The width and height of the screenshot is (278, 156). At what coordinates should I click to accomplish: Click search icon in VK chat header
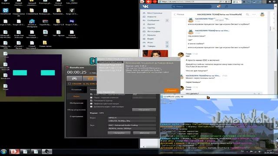tap(247, 14)
